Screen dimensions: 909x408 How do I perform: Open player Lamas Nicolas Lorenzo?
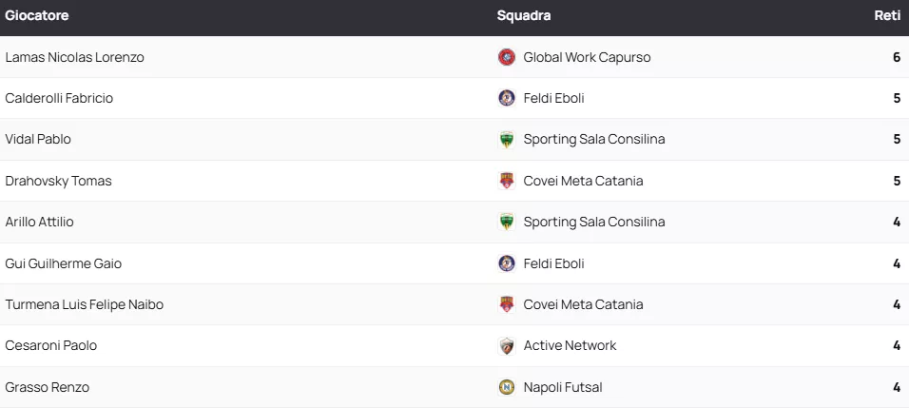click(x=74, y=57)
